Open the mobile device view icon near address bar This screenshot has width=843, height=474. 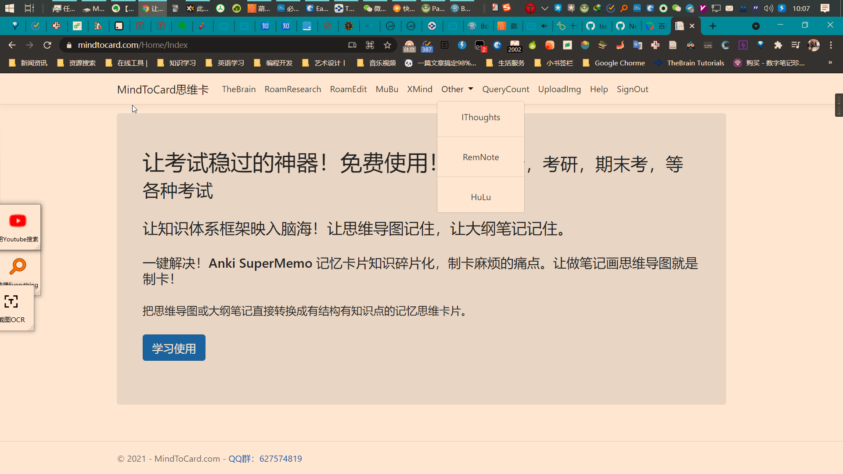[x=352, y=45]
